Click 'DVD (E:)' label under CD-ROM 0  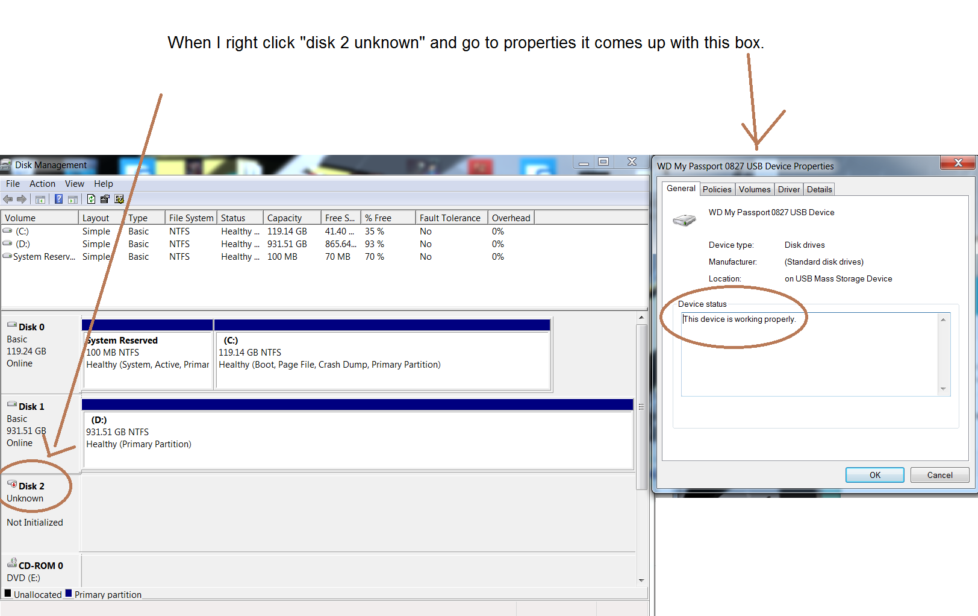pos(23,577)
